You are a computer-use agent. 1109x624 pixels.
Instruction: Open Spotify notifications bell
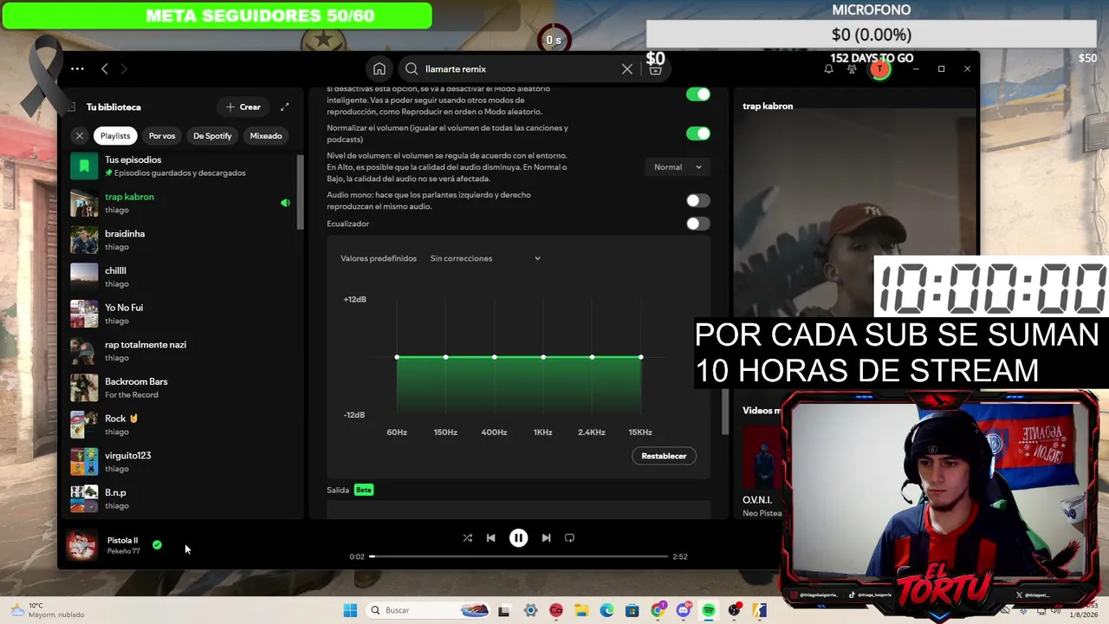[828, 69]
